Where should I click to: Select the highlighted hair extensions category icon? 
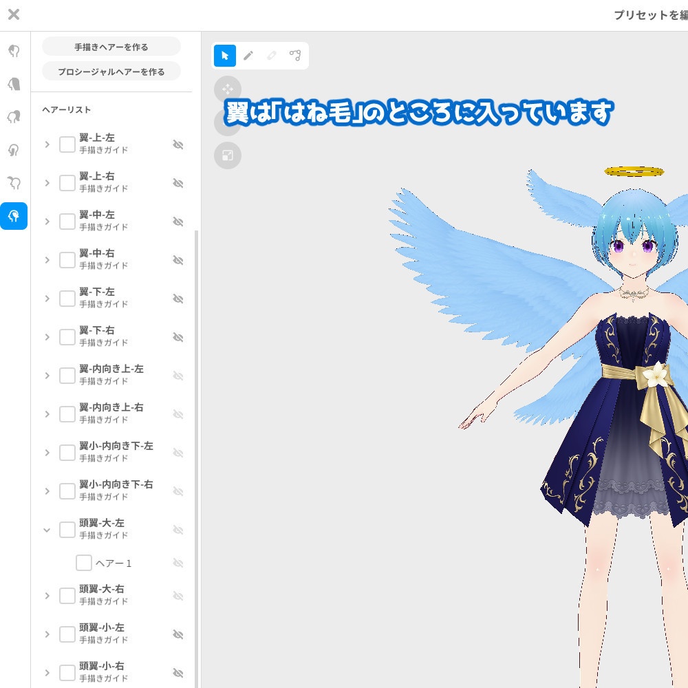click(14, 216)
